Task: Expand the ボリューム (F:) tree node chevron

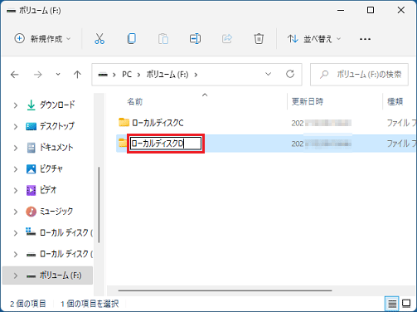Action: coord(16,275)
